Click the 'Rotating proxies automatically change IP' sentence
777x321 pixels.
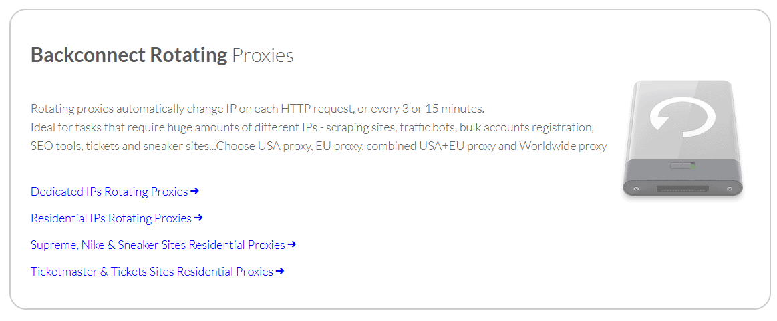tap(257, 108)
